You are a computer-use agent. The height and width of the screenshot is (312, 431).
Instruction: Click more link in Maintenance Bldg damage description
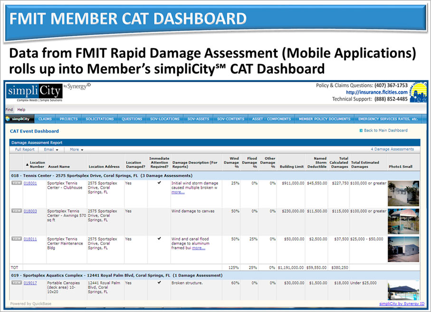click(199, 248)
